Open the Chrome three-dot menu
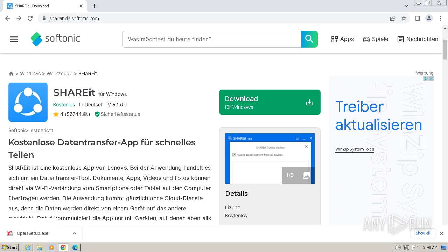 click(441, 18)
